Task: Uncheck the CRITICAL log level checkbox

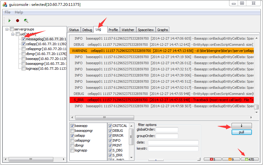Action: (110, 126)
